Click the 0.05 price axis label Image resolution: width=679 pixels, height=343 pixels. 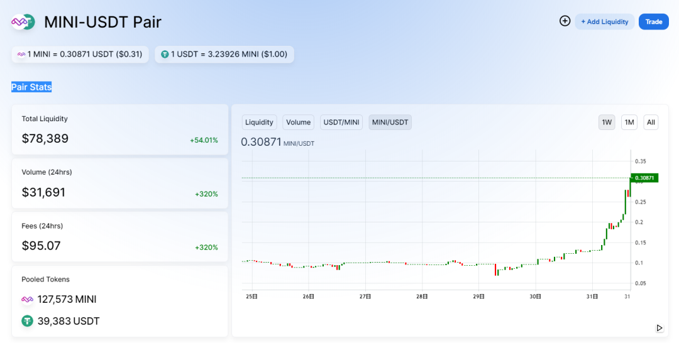(641, 283)
